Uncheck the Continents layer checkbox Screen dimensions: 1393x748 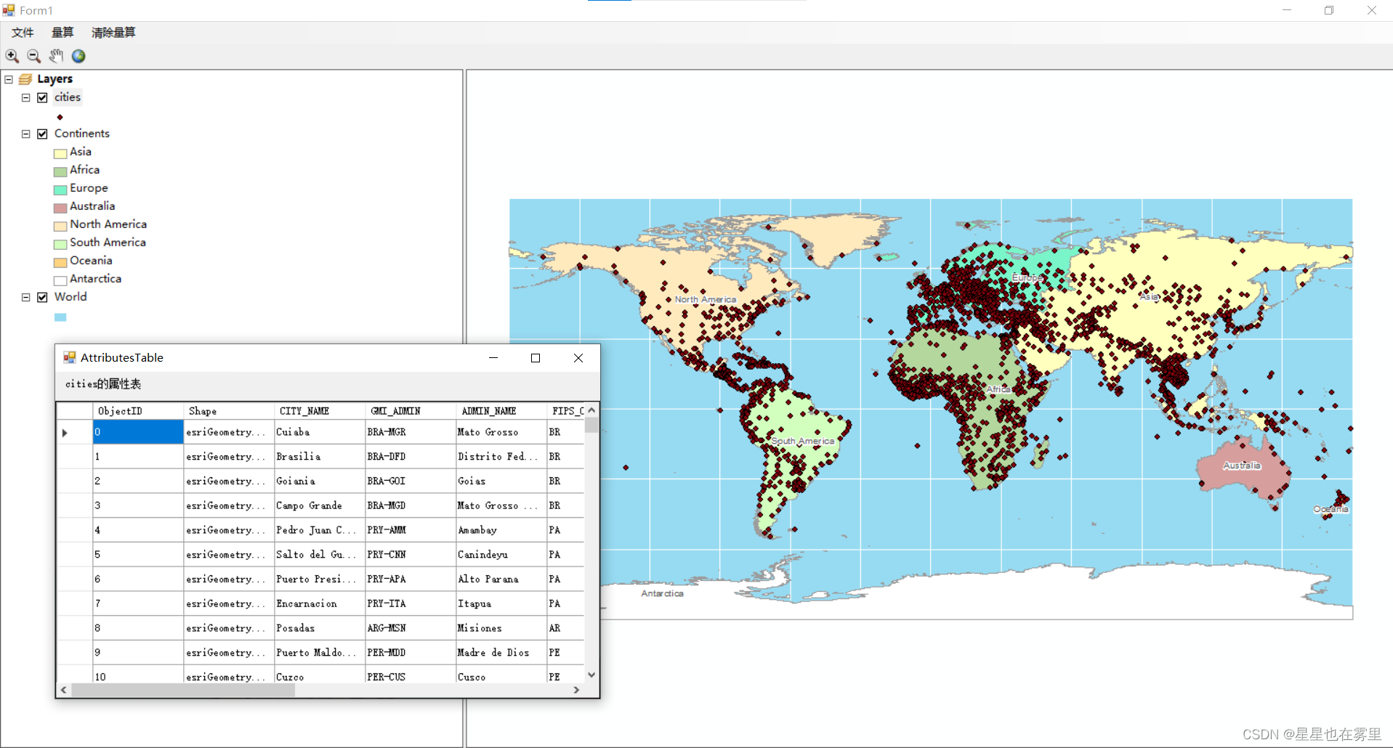42,134
